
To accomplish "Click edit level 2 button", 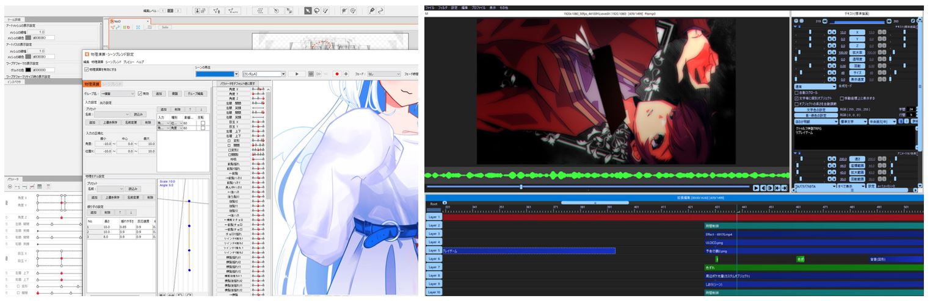I will 170,11.
